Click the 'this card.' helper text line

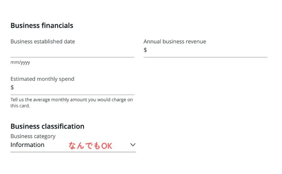(20, 106)
